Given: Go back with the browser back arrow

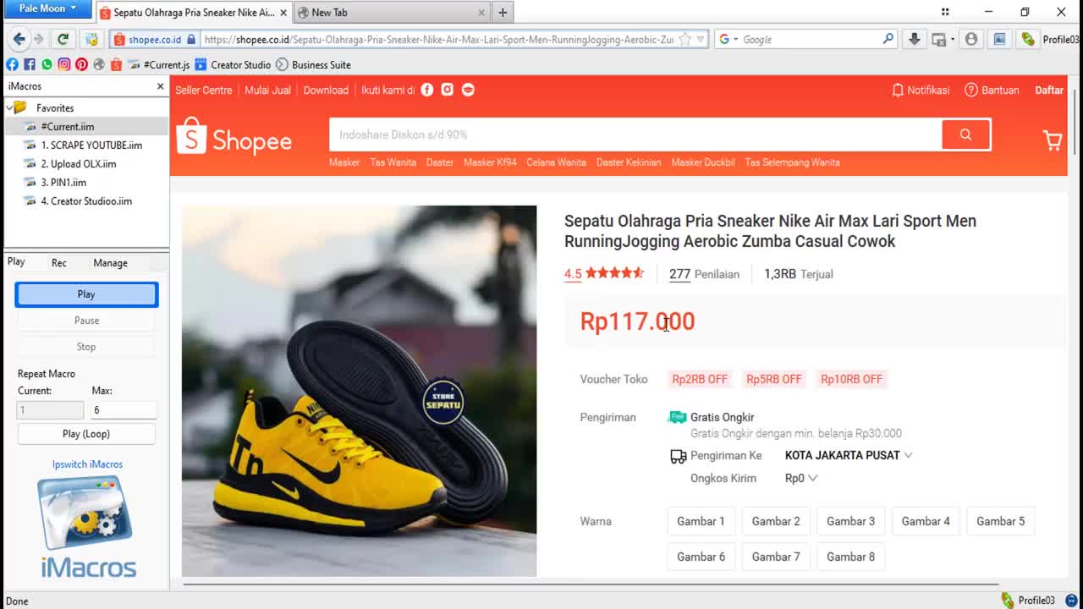Looking at the screenshot, I should (19, 39).
